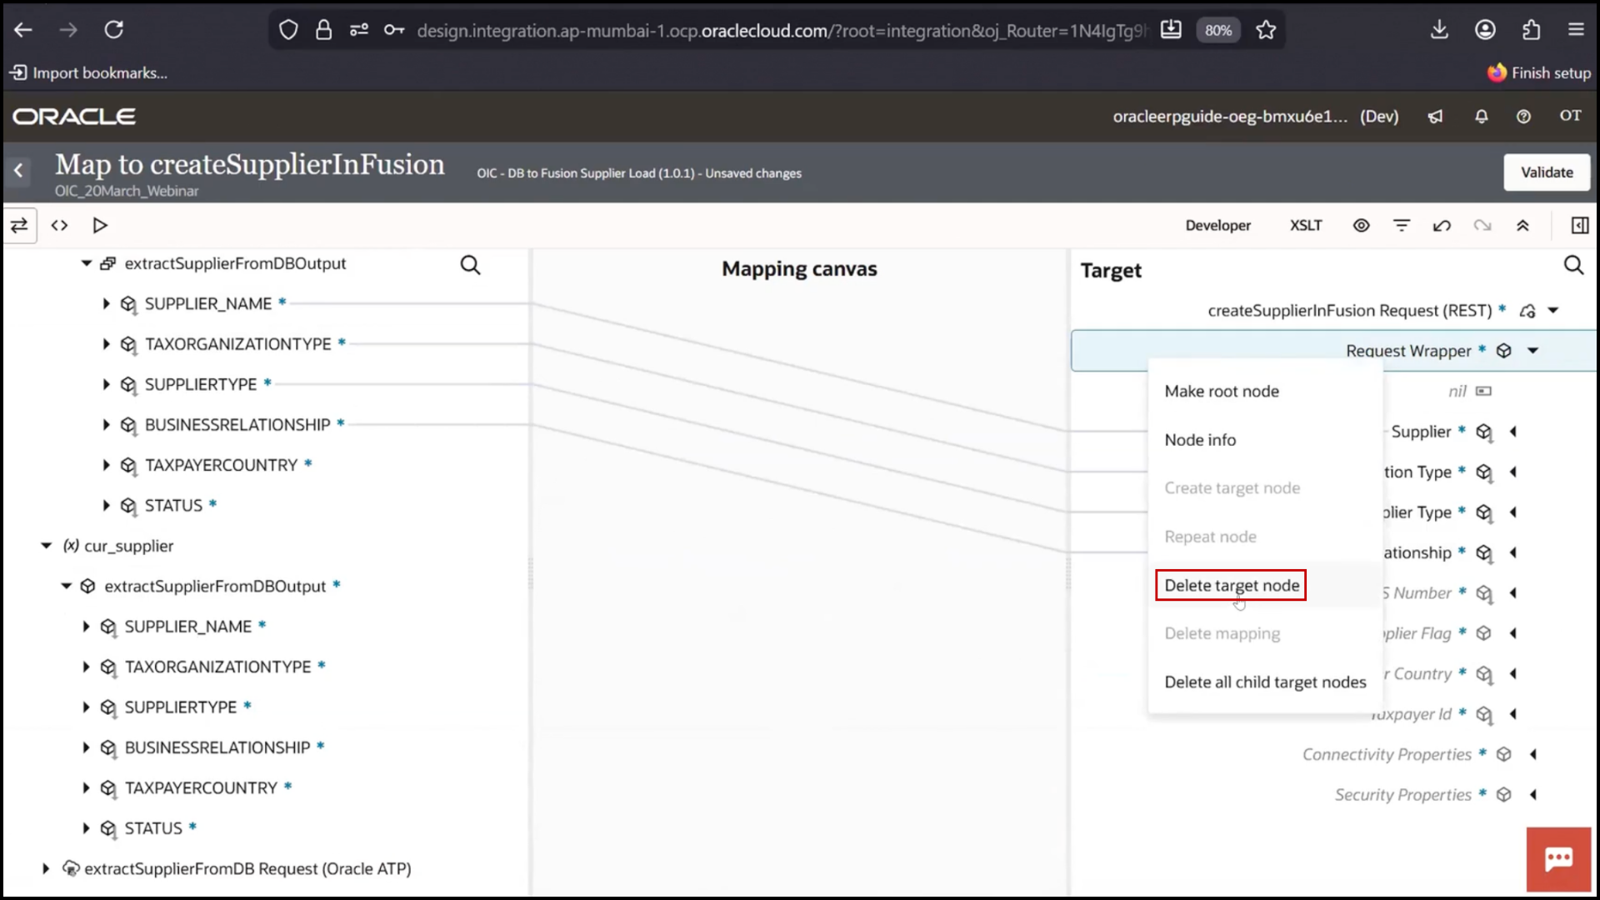This screenshot has width=1600, height=900.
Task: Open the Firefox account icon
Action: click(1485, 30)
